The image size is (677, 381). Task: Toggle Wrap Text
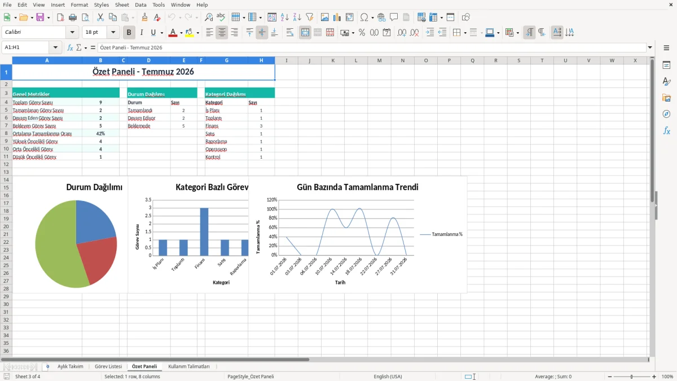(290, 33)
